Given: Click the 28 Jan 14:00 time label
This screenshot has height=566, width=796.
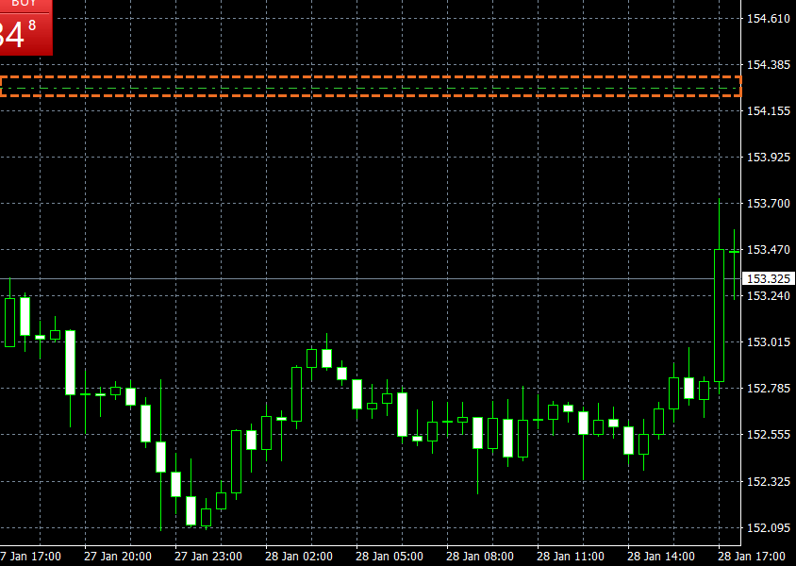Looking at the screenshot, I should pyautogui.click(x=661, y=556).
